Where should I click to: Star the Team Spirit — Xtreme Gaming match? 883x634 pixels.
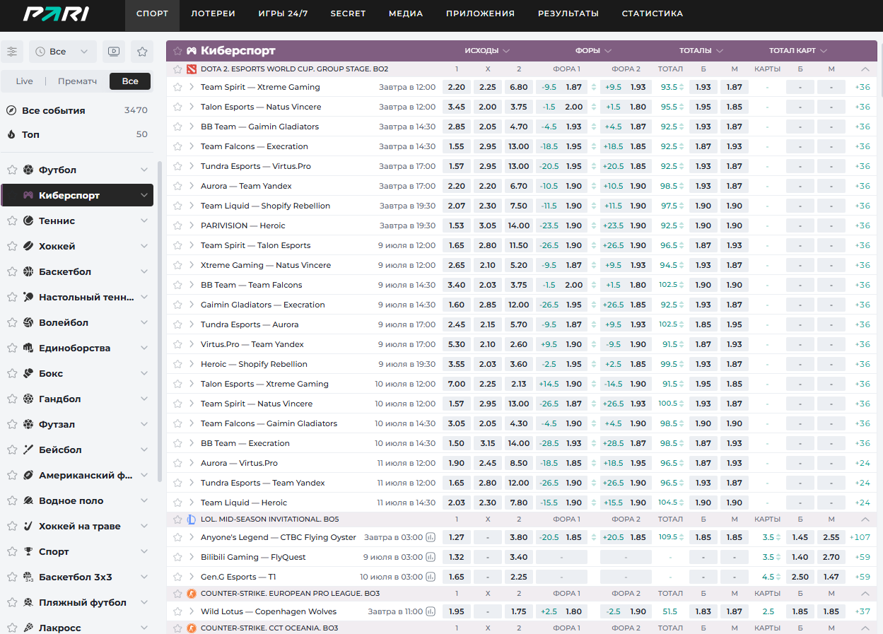pyautogui.click(x=177, y=87)
